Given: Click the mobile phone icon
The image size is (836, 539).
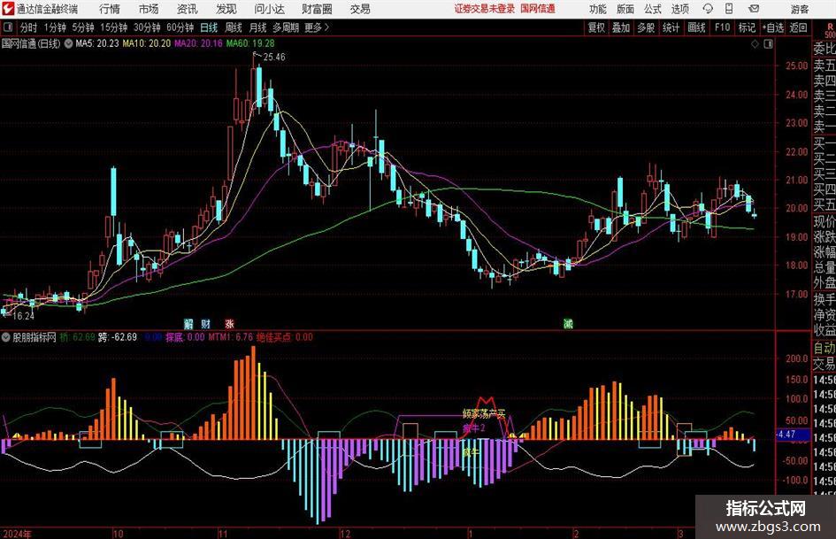Looking at the screenshot, I should click(x=729, y=9).
